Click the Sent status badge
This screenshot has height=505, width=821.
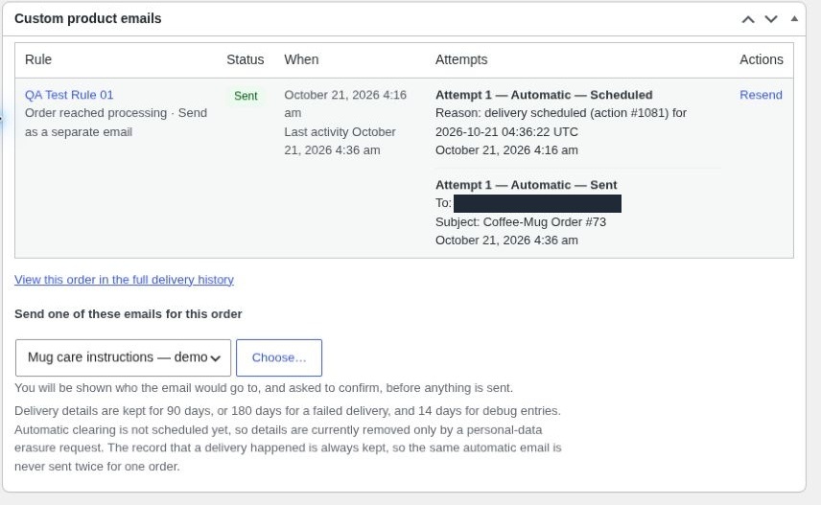(x=246, y=96)
